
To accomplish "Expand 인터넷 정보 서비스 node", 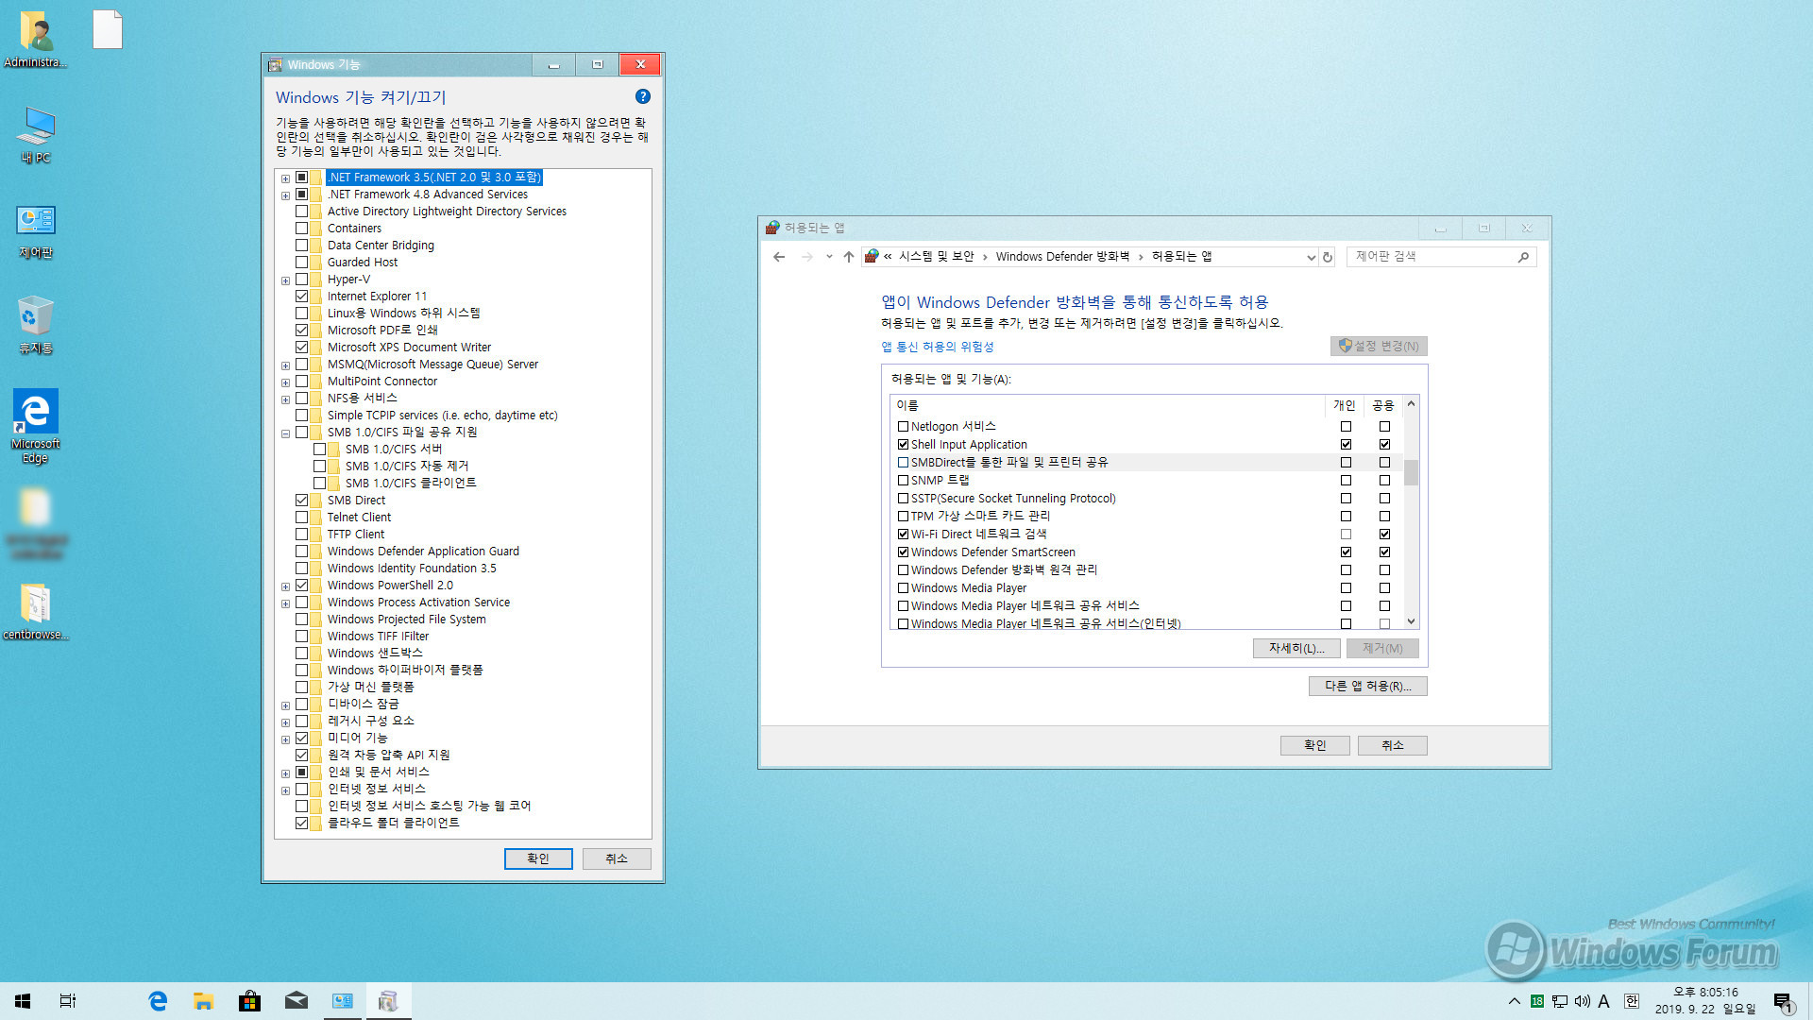I will click(285, 790).
